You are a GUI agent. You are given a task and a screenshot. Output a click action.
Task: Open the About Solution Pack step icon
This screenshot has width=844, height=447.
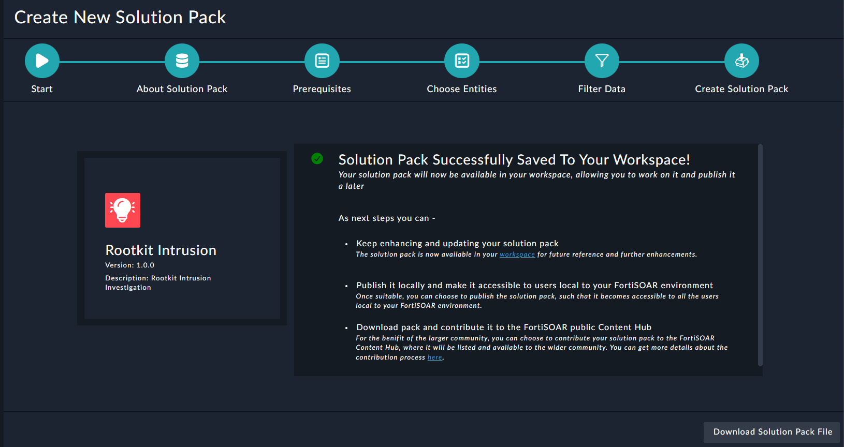182,60
